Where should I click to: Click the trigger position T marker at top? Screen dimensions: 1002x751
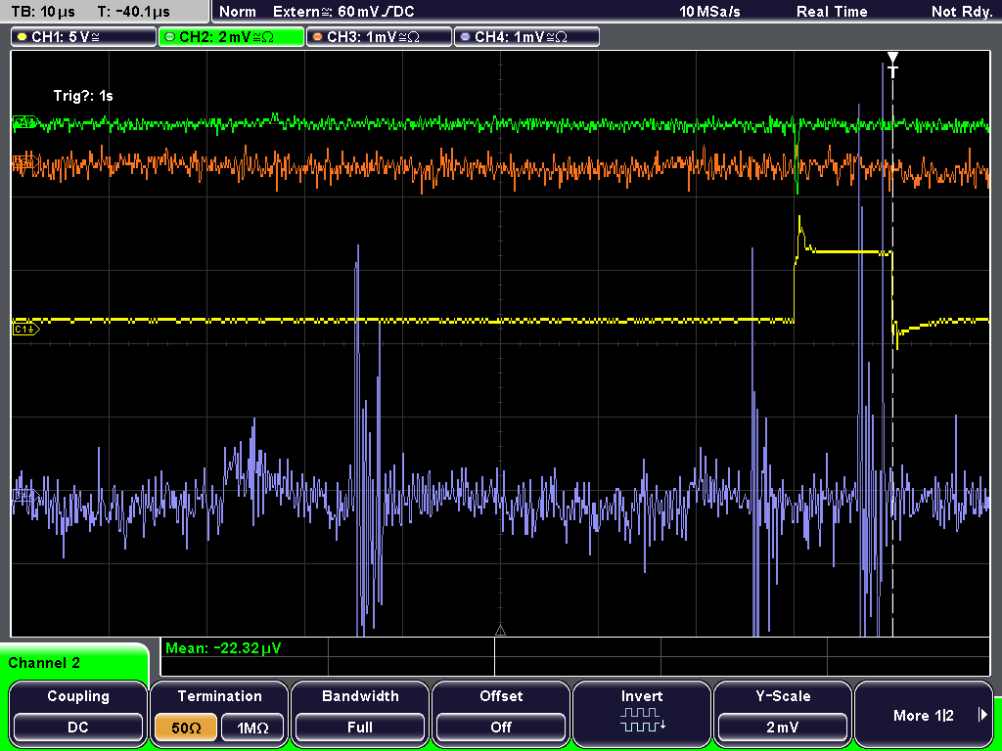pos(892,66)
